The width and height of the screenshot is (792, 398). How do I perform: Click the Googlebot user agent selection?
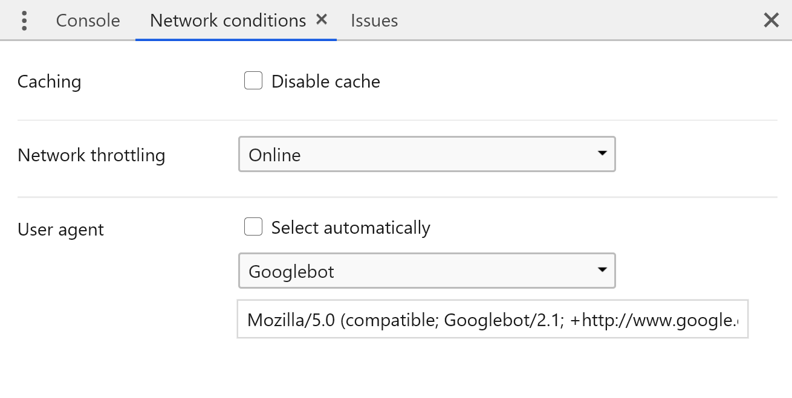coord(291,272)
